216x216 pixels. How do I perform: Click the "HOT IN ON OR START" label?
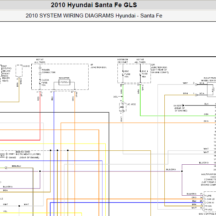[123, 61]
